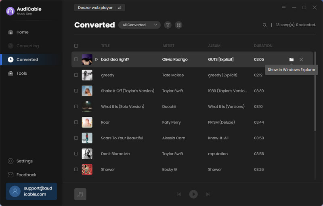
Task: Select the artist Alessia Cara
Action: click(174, 138)
